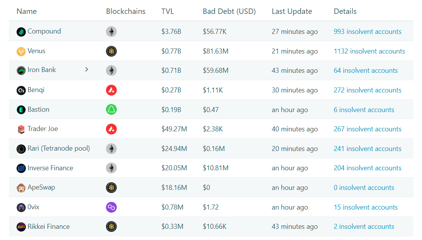Click the Compound protocol logo icon
Viewport: 422px width, 240px height.
[21, 32]
